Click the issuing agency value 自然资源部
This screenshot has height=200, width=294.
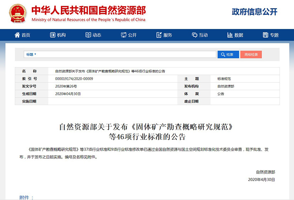(x=226, y=86)
